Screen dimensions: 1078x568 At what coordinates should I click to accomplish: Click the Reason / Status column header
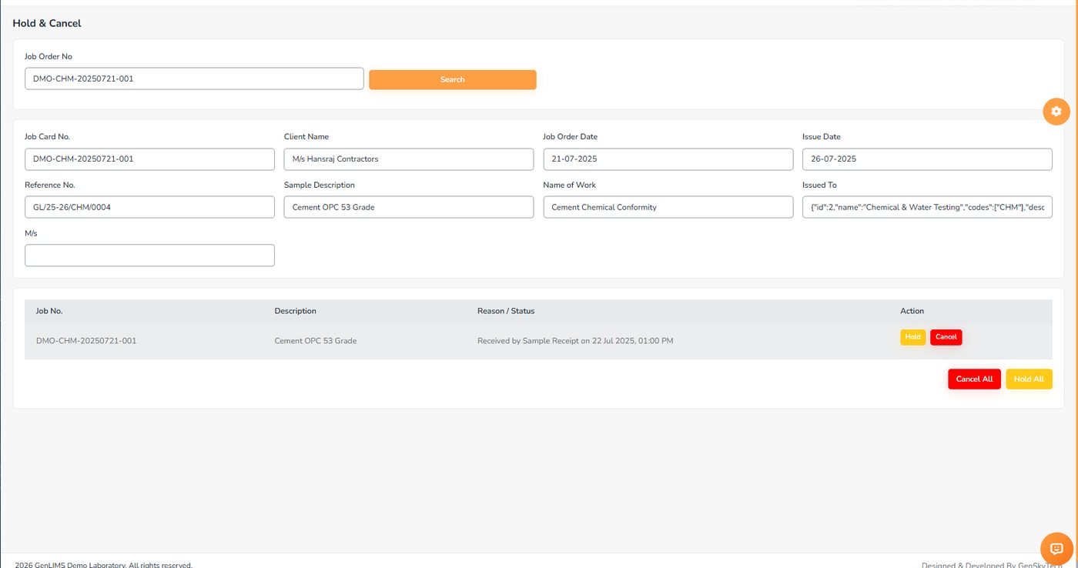point(506,311)
